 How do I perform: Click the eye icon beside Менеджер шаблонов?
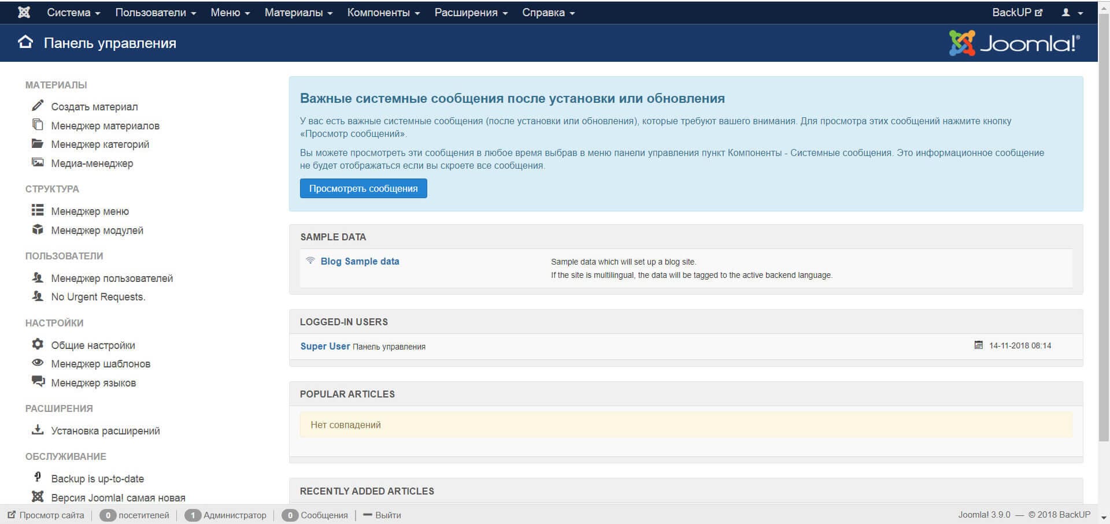coord(38,363)
